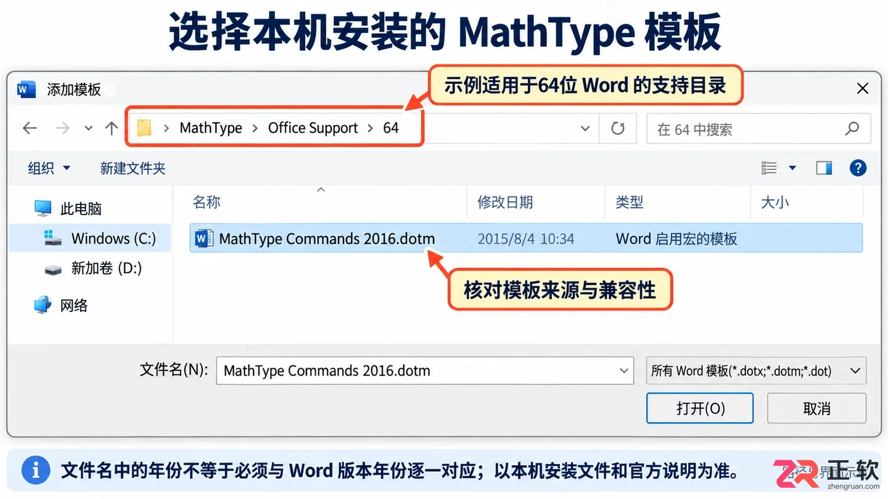Open help with the question mark icon
This screenshot has height=499, width=888.
tap(858, 168)
